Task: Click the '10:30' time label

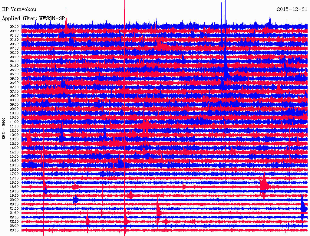Action: point(14,118)
